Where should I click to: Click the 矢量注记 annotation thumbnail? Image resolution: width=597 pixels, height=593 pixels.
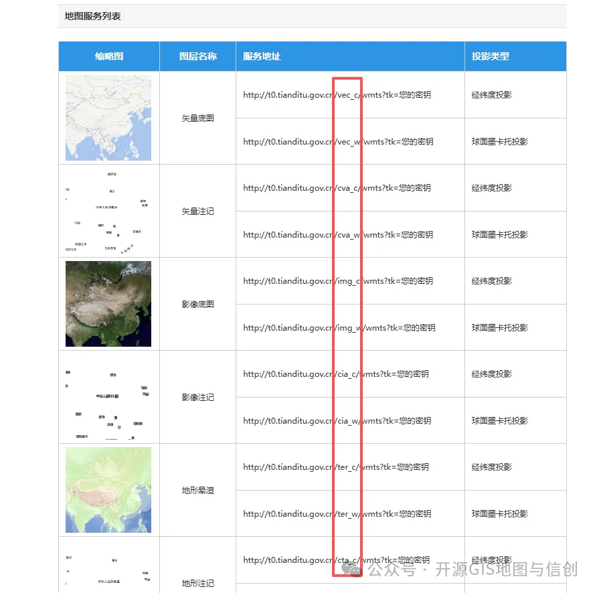pos(108,211)
